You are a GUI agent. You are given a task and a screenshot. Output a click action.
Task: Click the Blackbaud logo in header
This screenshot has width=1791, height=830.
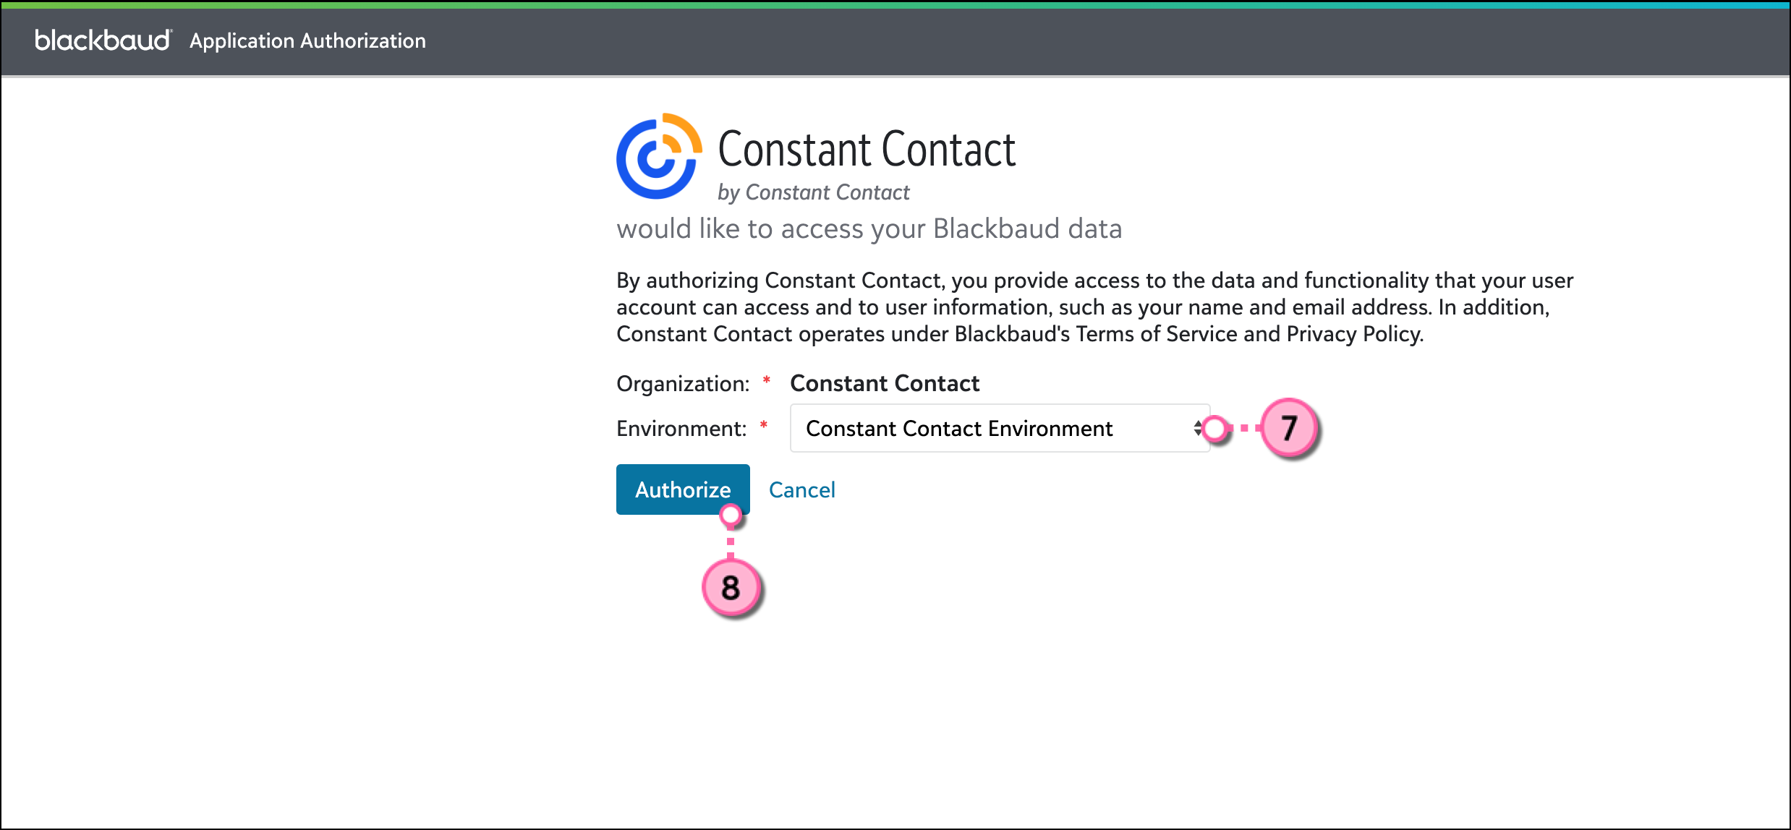[103, 40]
